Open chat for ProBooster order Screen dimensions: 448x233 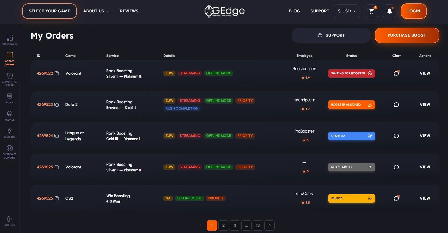pos(396,136)
